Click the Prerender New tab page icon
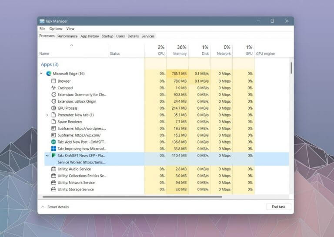334x237 pixels. pyautogui.click(x=53, y=115)
